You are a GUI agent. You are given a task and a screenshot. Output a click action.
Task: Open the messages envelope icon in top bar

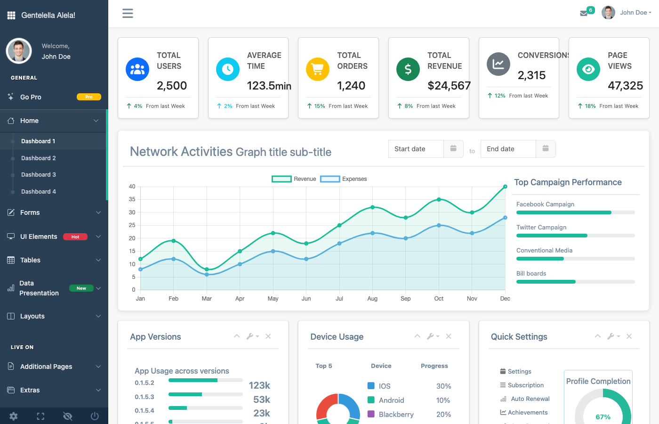[x=584, y=13]
